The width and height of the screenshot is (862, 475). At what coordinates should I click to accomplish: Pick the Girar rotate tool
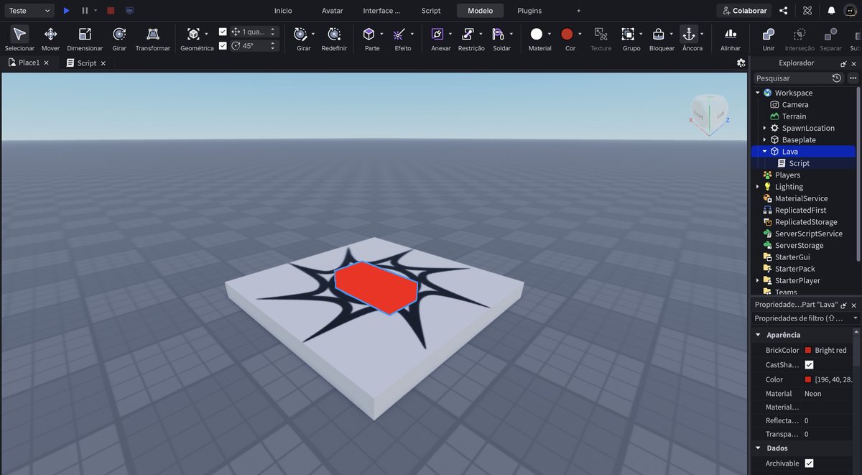(x=119, y=39)
